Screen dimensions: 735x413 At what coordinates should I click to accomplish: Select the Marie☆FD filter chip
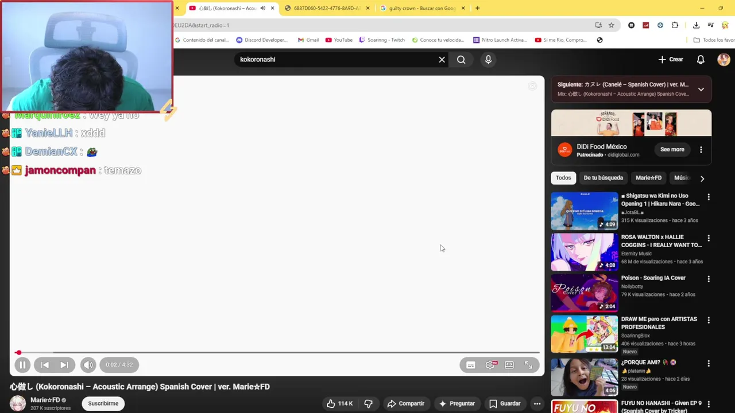648,178
